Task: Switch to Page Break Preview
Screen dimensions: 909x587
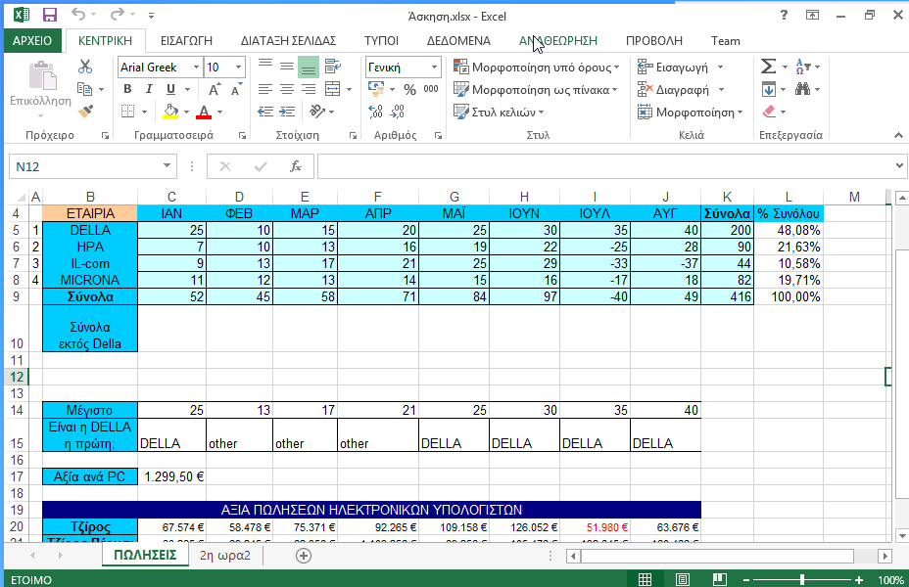Action: (719, 579)
